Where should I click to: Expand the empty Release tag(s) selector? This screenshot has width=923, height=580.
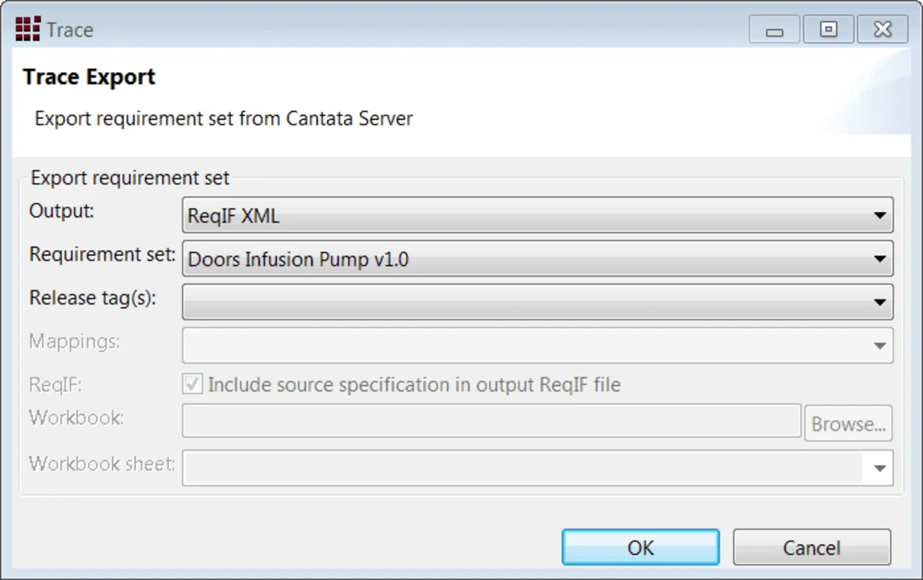[x=537, y=302]
